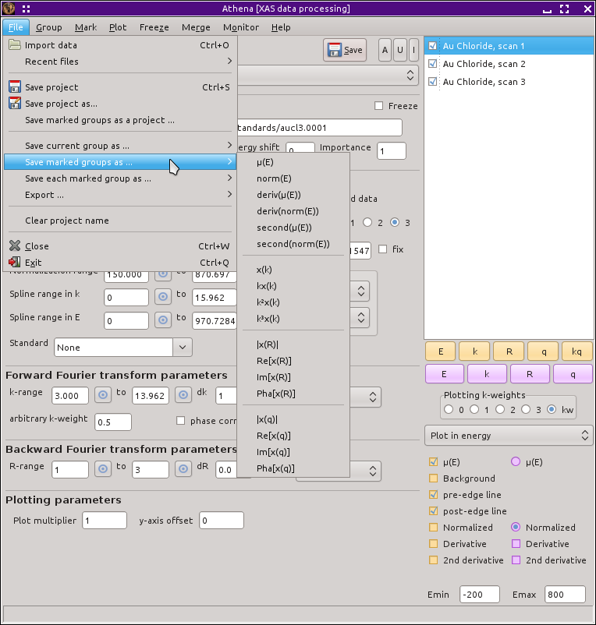Open the Monitor menu

[x=240, y=27]
